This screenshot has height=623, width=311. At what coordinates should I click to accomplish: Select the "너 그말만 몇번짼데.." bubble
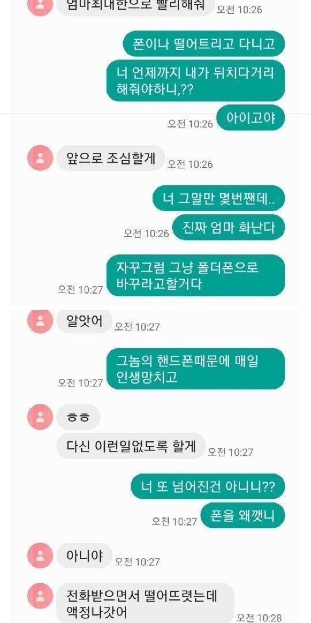click(219, 198)
